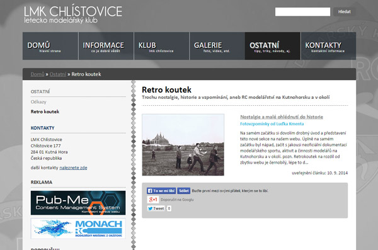Open the Kontakty menu item

pos(328,46)
